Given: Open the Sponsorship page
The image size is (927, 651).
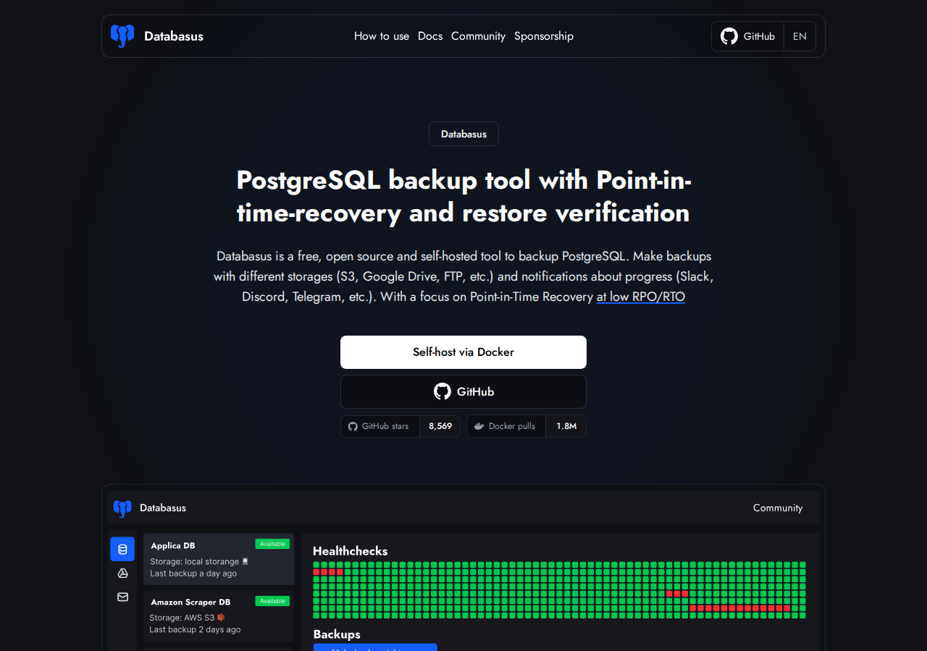Looking at the screenshot, I should [x=544, y=36].
